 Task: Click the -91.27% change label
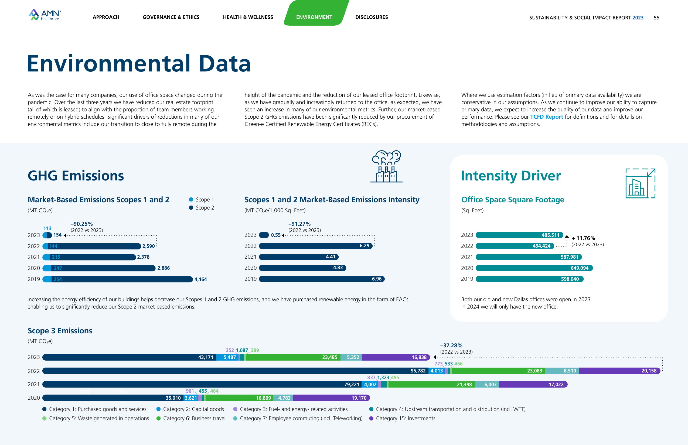point(299,224)
